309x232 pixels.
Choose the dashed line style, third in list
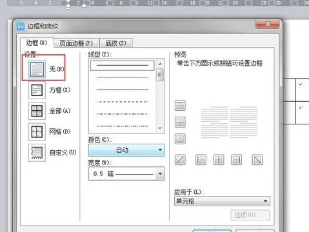tap(123, 90)
